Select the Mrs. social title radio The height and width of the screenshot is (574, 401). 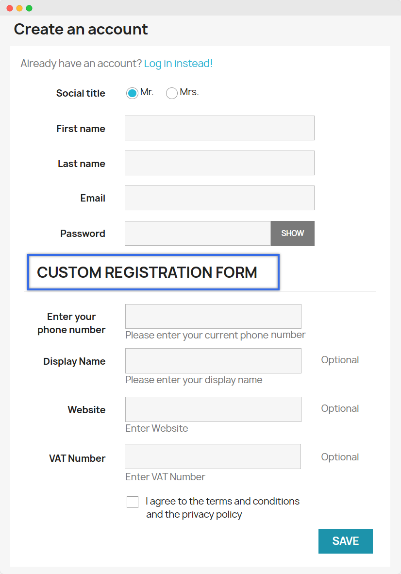172,93
